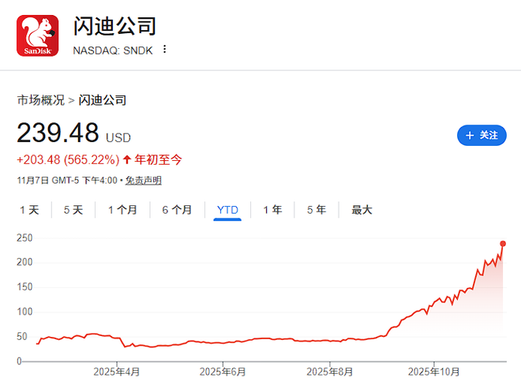Click 闪迪公司 in the breadcrumb trail

[x=103, y=100]
